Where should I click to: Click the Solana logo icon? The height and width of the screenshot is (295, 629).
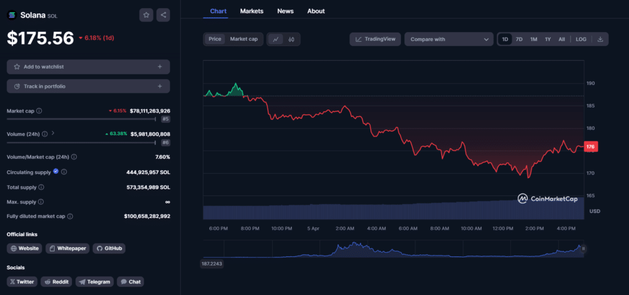click(x=12, y=15)
